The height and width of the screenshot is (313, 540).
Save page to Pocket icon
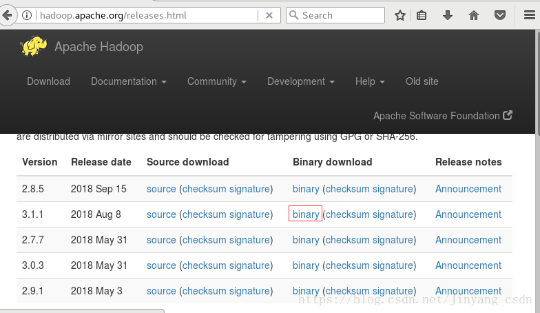point(500,15)
